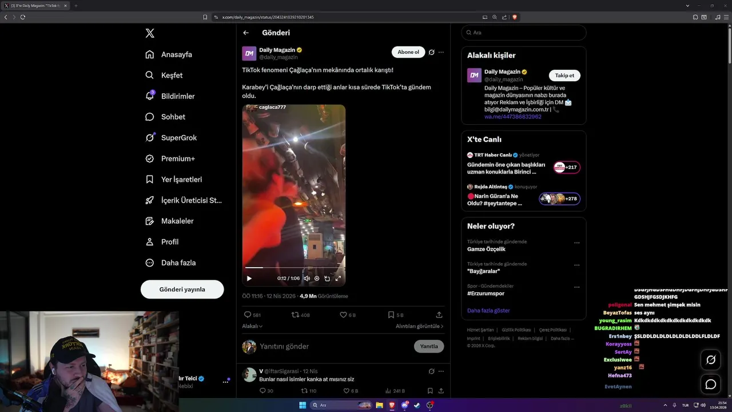Screen dimensions: 732x412
Task: Open Steam from taskbar
Action: click(x=417, y=405)
